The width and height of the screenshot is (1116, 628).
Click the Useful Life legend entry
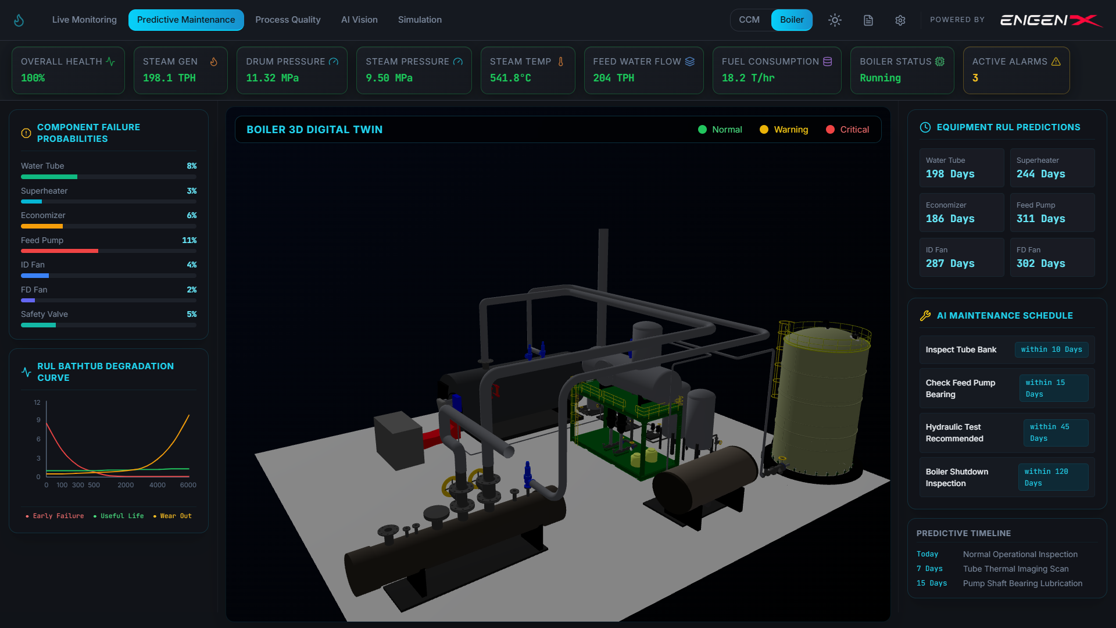click(x=119, y=516)
